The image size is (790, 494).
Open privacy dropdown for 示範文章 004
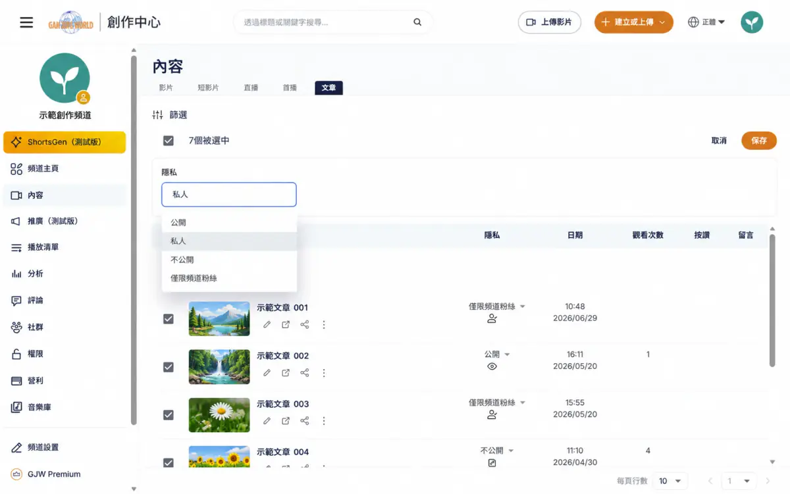pyautogui.click(x=497, y=451)
